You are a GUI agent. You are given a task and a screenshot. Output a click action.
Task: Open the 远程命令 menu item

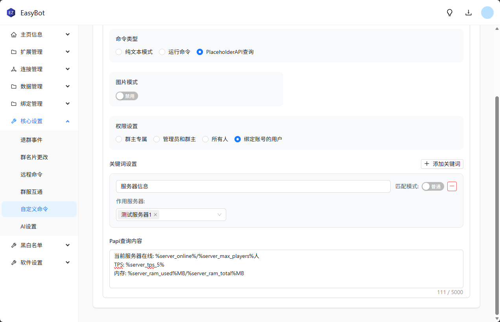(x=31, y=175)
